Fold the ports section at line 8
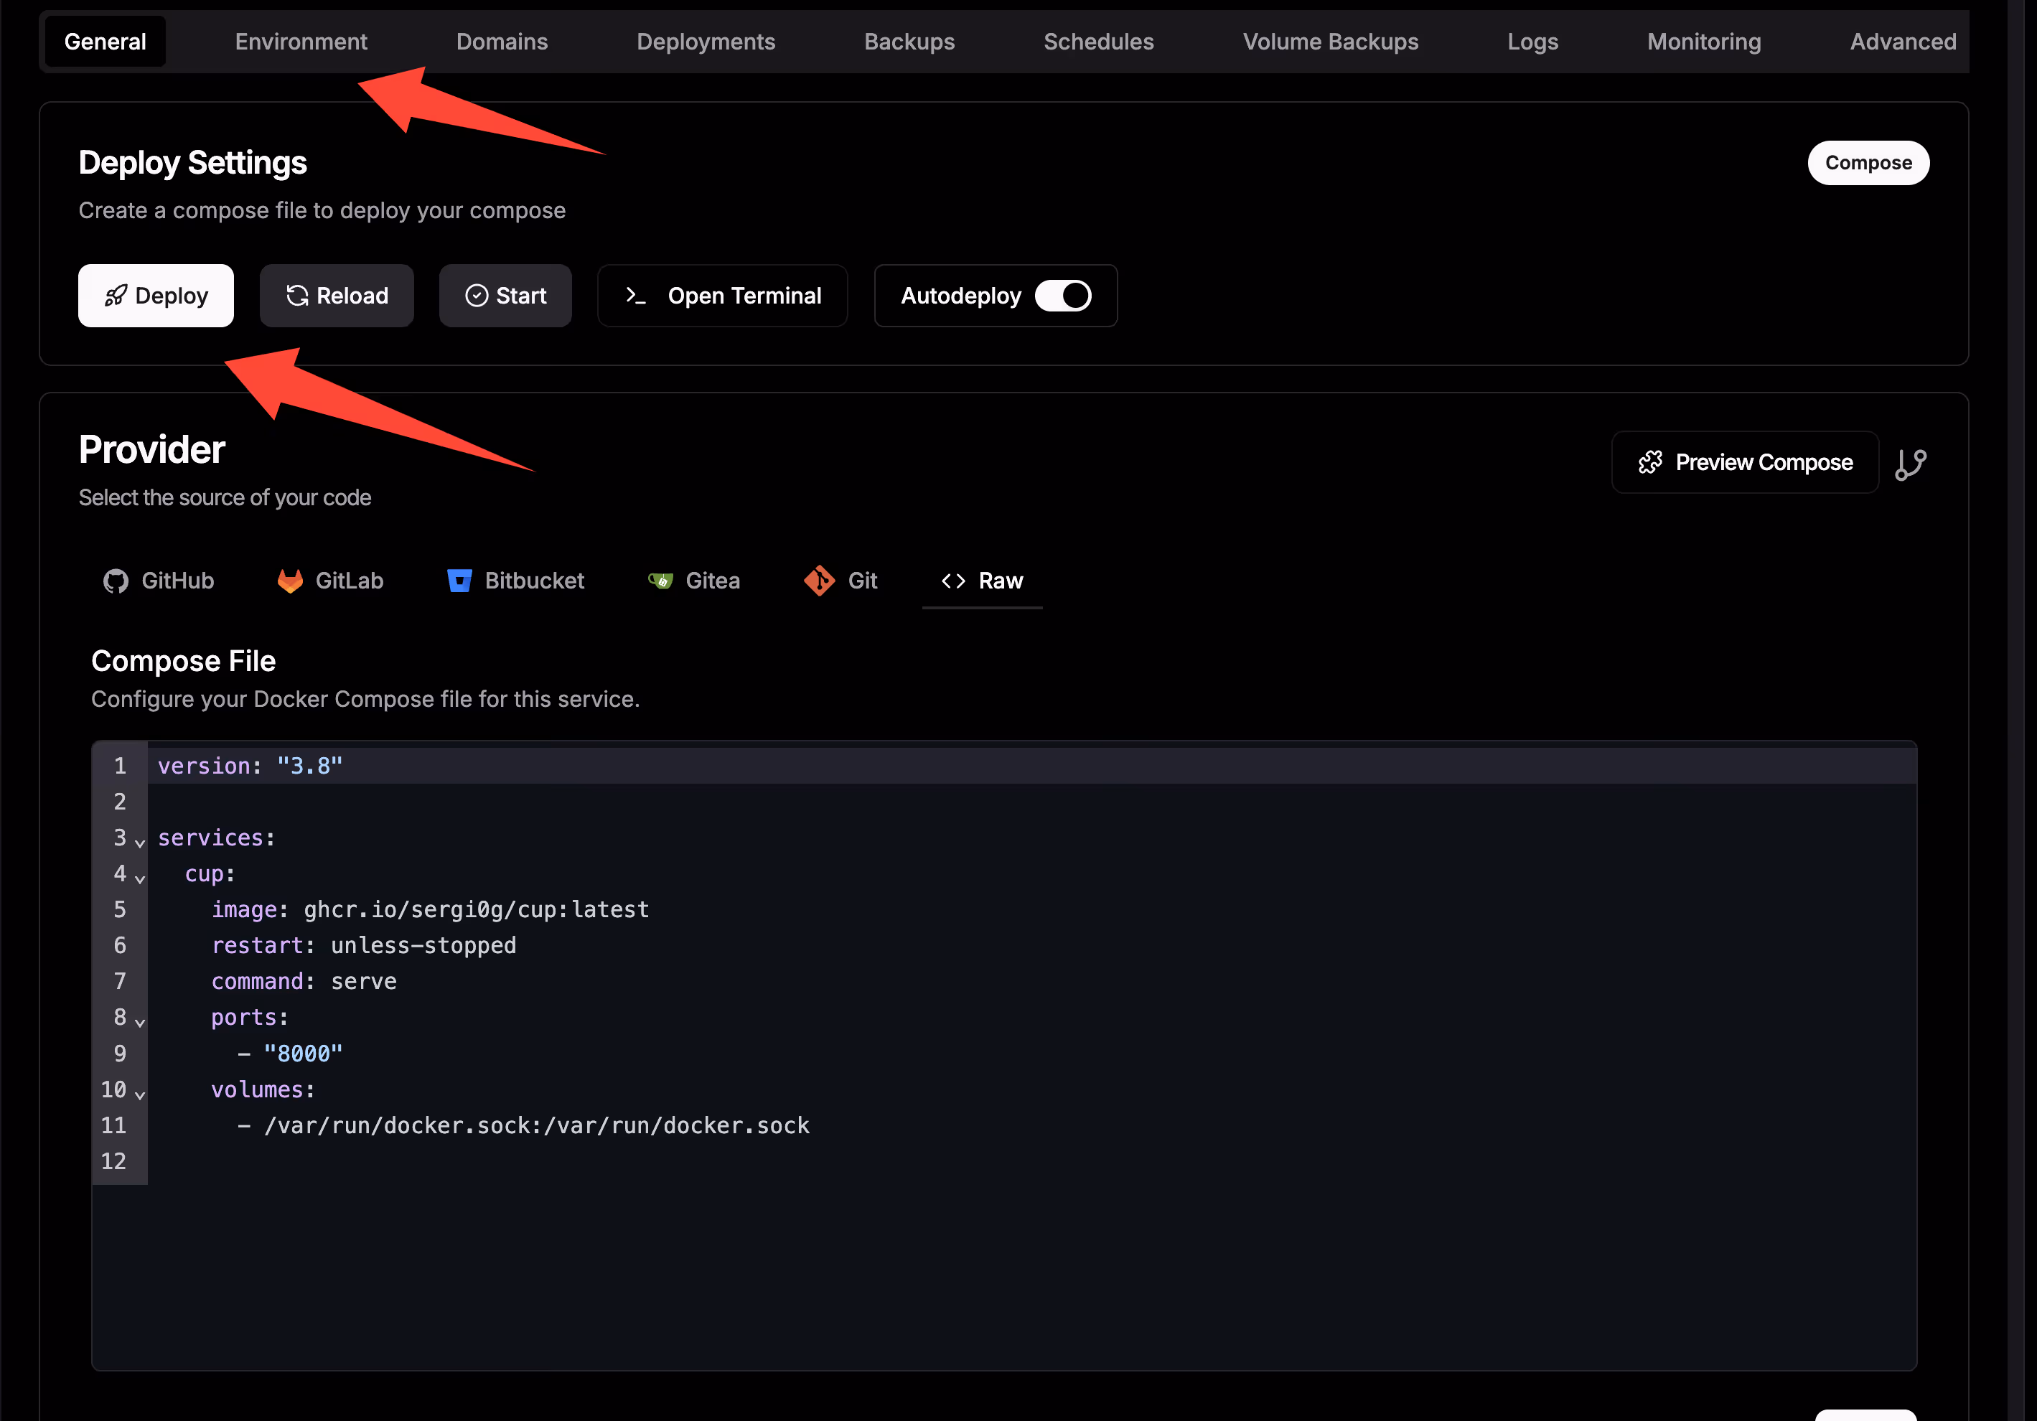 (x=140, y=1022)
